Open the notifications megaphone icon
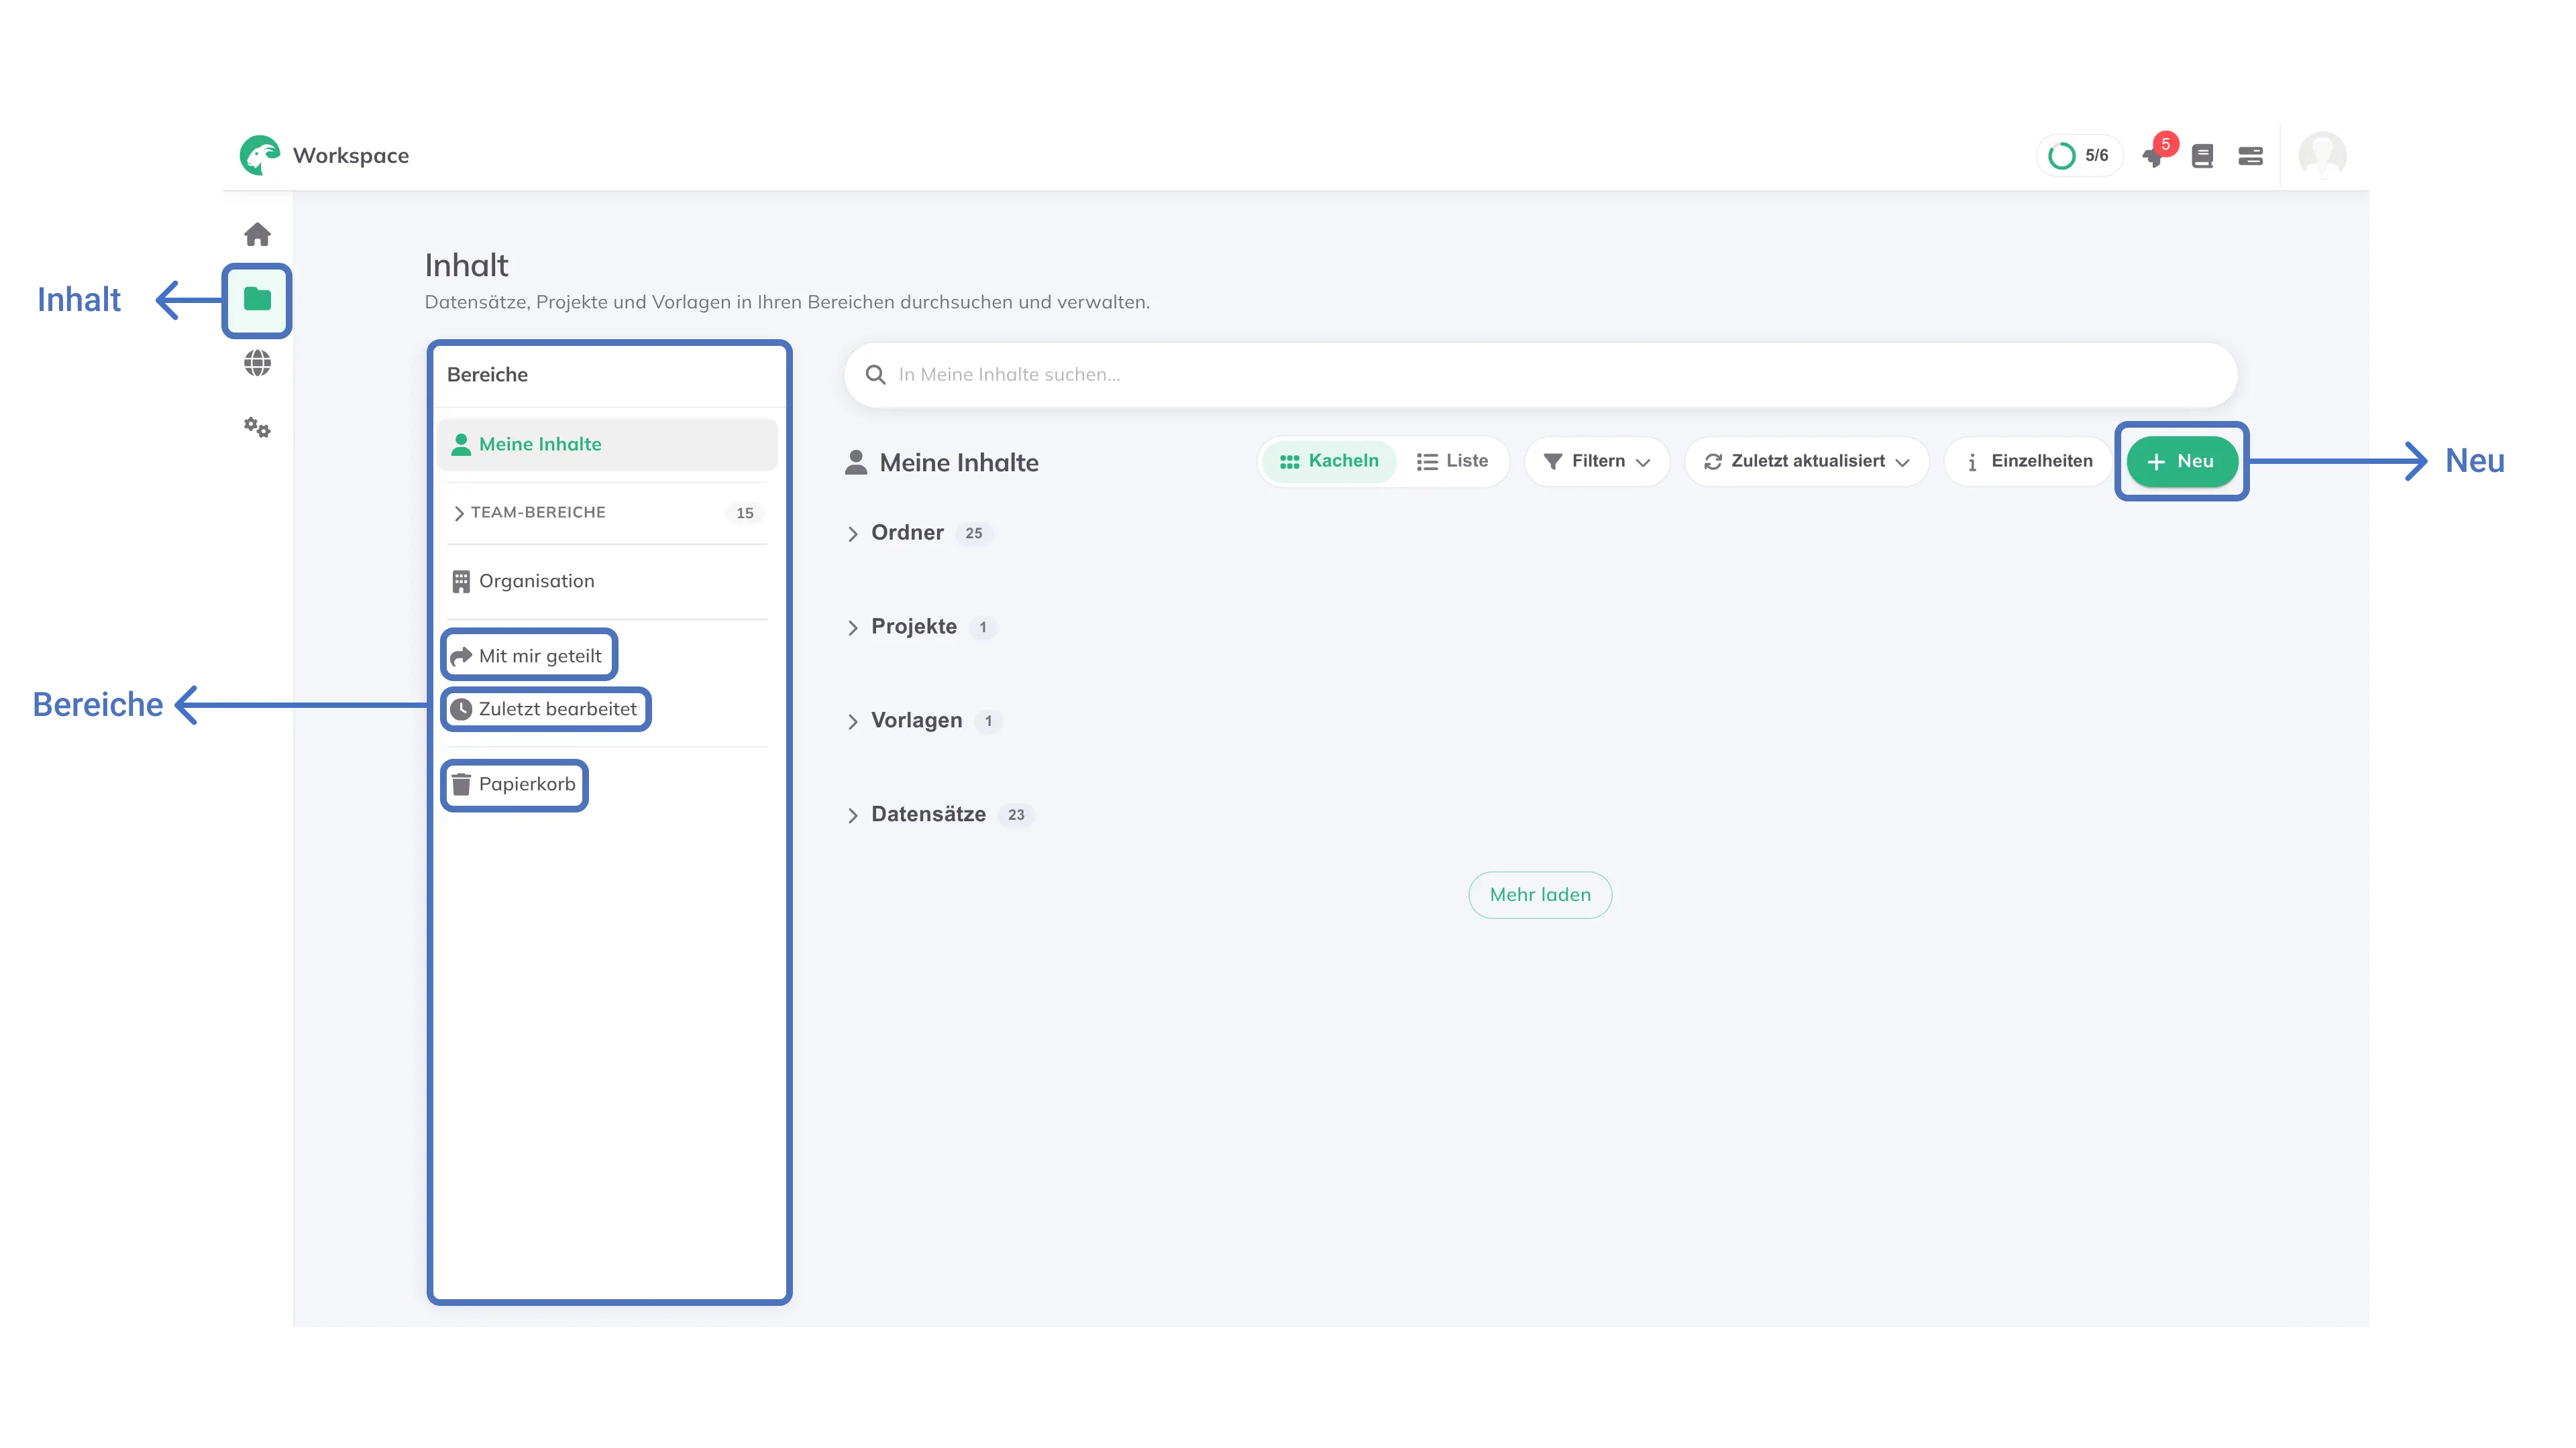The image size is (2576, 1448). point(2152,157)
